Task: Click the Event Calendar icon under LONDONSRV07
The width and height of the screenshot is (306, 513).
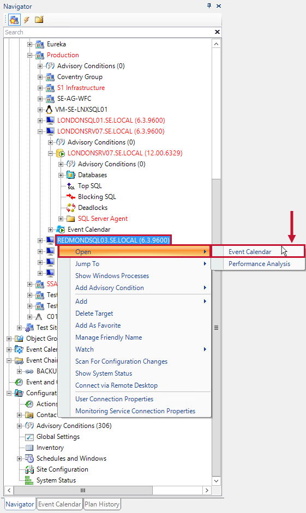Action: coord(61,230)
